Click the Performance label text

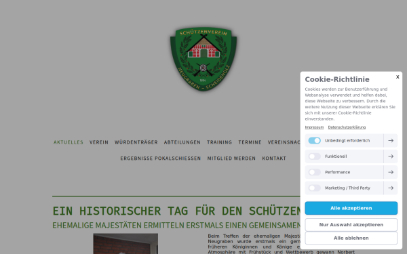pos(337,172)
